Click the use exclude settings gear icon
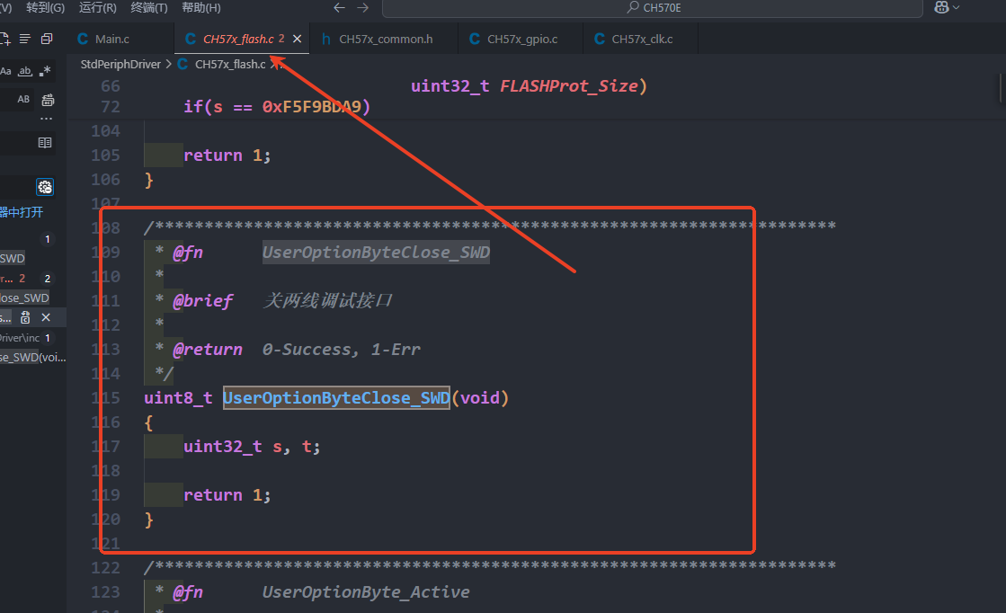This screenshot has width=1006, height=613. [44, 187]
